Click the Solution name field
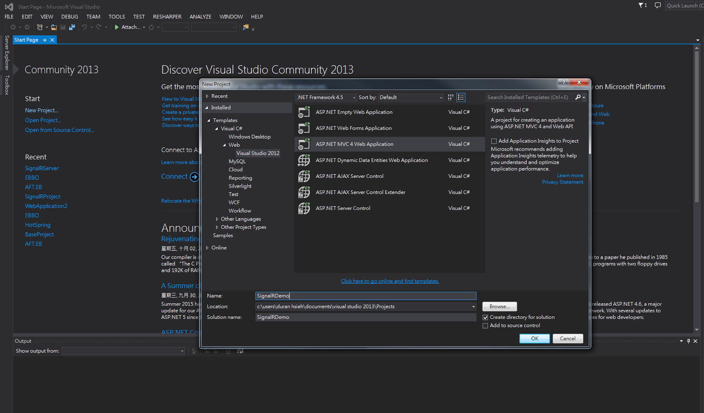The image size is (704, 413). tap(366, 317)
